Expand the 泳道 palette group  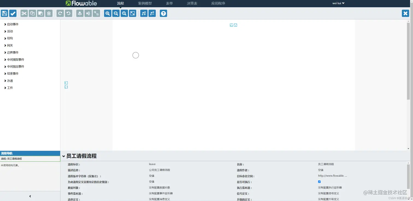tap(9, 81)
